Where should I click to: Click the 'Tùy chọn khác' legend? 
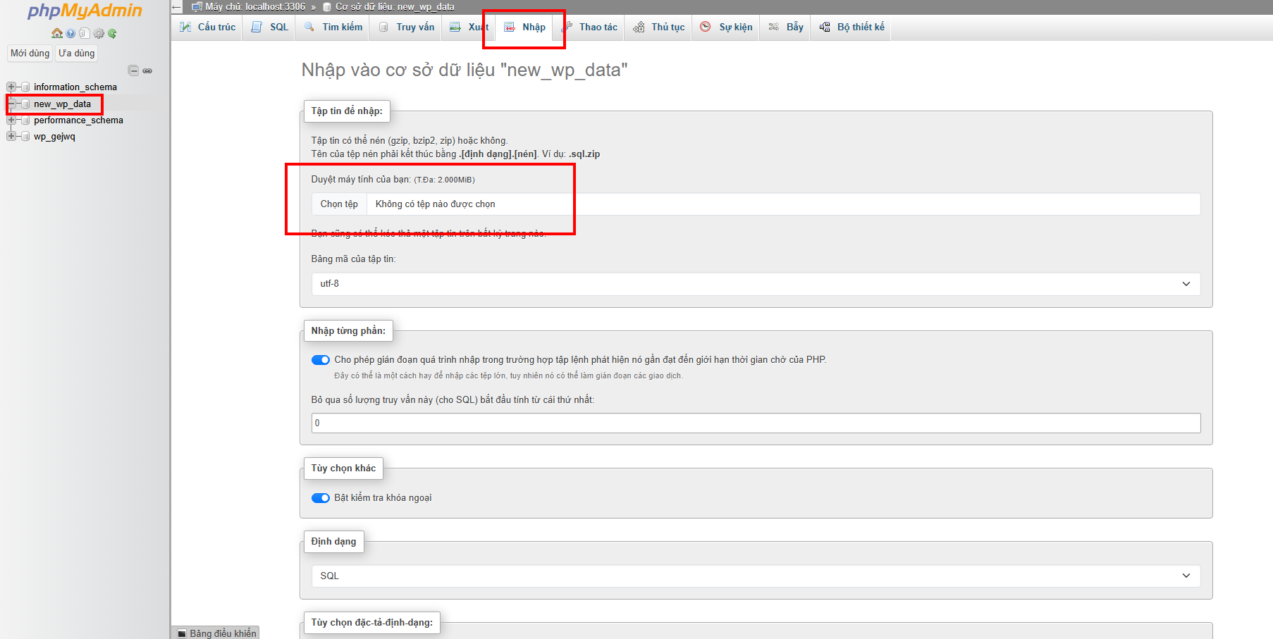[x=343, y=469]
